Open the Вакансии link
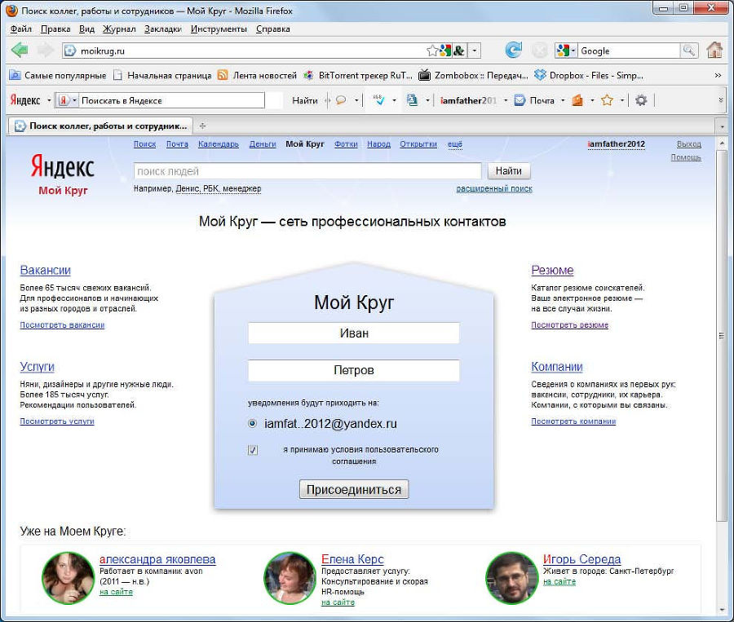This screenshot has height=622, width=734. 45,270
